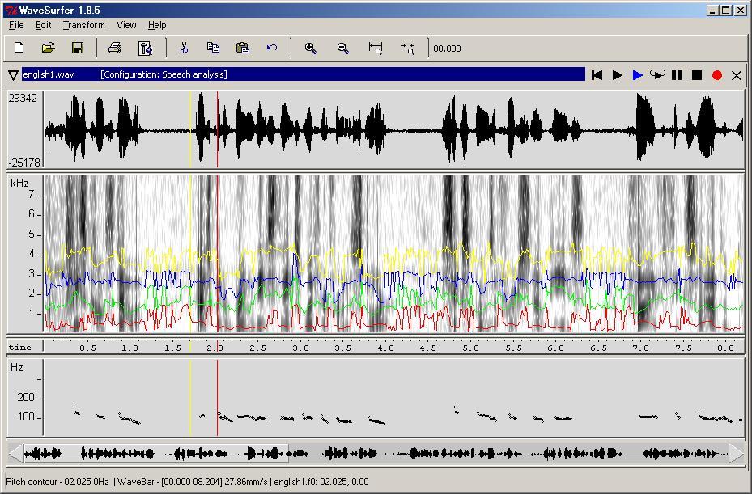Undo the last edit
This screenshot has height=494, width=752.
pyautogui.click(x=272, y=49)
